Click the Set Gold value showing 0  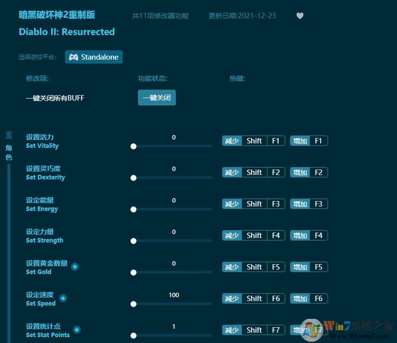(x=173, y=264)
